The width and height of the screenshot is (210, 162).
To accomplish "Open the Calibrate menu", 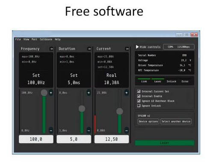I will pos(46,39).
